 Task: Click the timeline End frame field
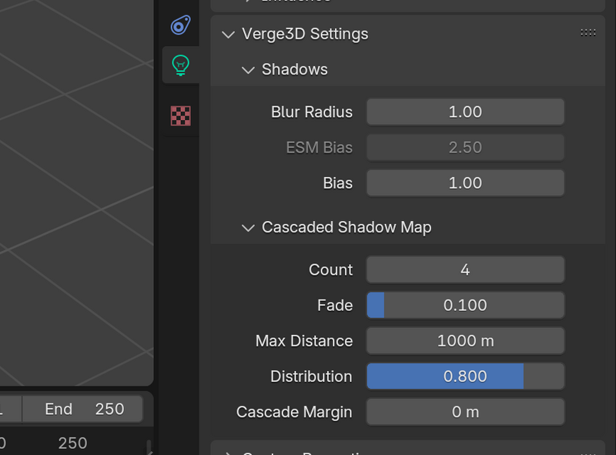tap(82, 409)
